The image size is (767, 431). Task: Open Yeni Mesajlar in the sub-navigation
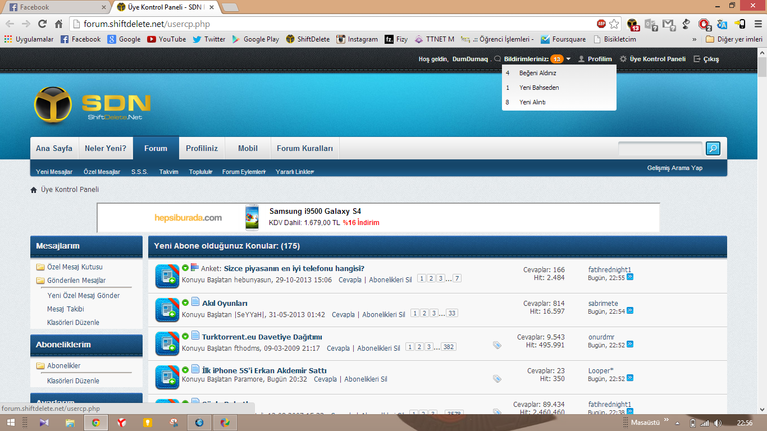point(54,172)
